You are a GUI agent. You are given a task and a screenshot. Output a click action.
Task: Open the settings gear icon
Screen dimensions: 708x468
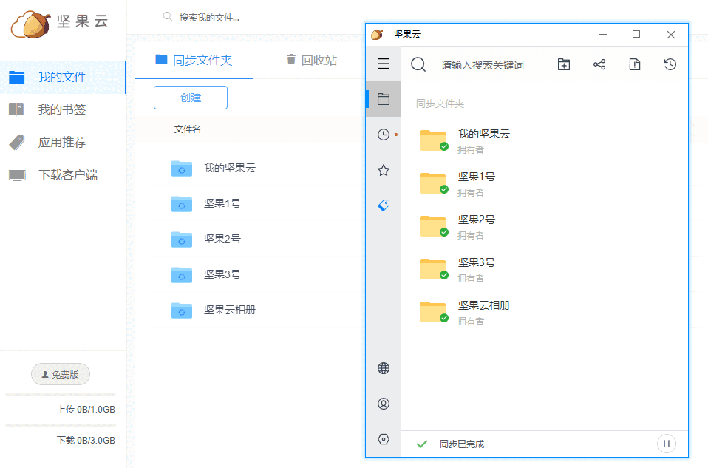pos(383,438)
